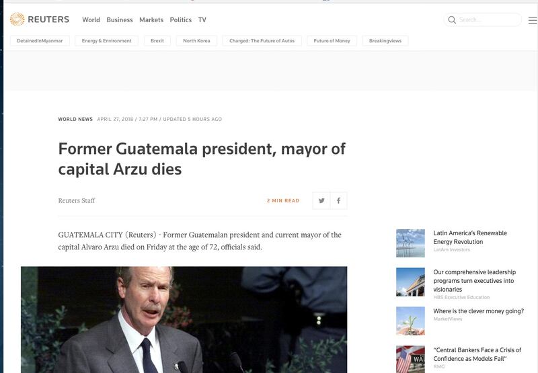Click the LatAm Investors source label

coord(451,249)
